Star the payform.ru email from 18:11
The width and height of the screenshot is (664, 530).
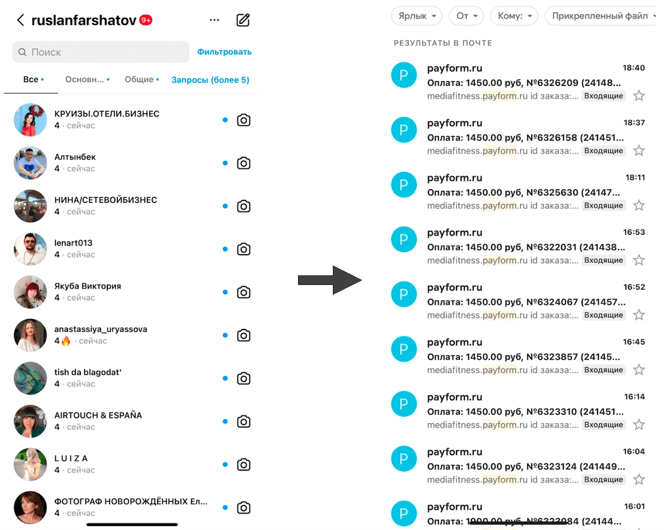[x=639, y=205]
